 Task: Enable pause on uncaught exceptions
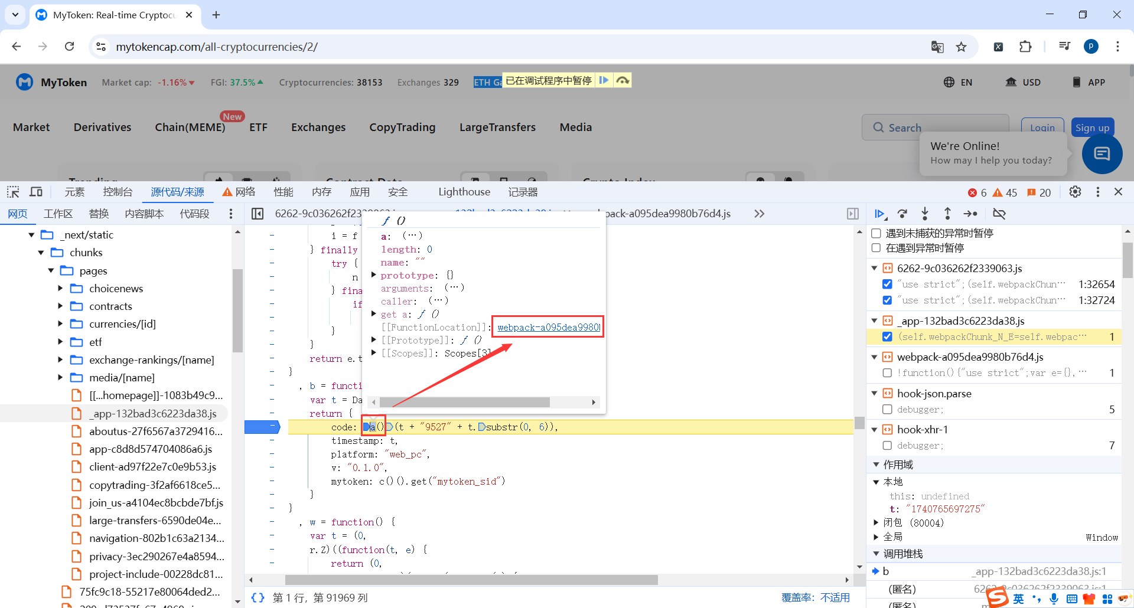[876, 233]
